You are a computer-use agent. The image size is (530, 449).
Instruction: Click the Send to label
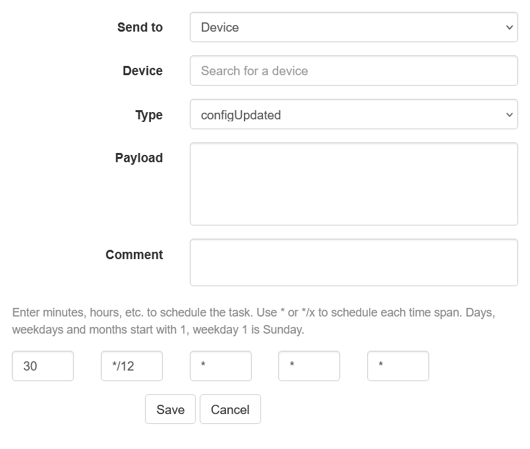(140, 27)
